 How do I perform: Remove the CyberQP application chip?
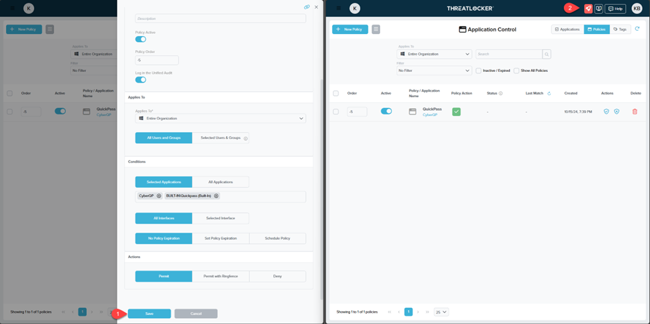click(159, 196)
